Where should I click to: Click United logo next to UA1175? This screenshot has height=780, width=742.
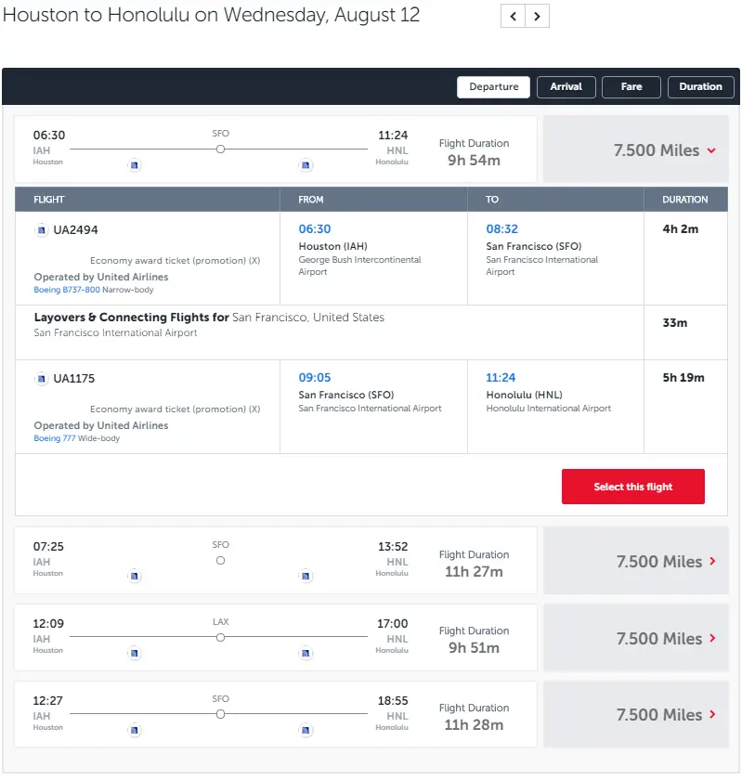pos(42,379)
